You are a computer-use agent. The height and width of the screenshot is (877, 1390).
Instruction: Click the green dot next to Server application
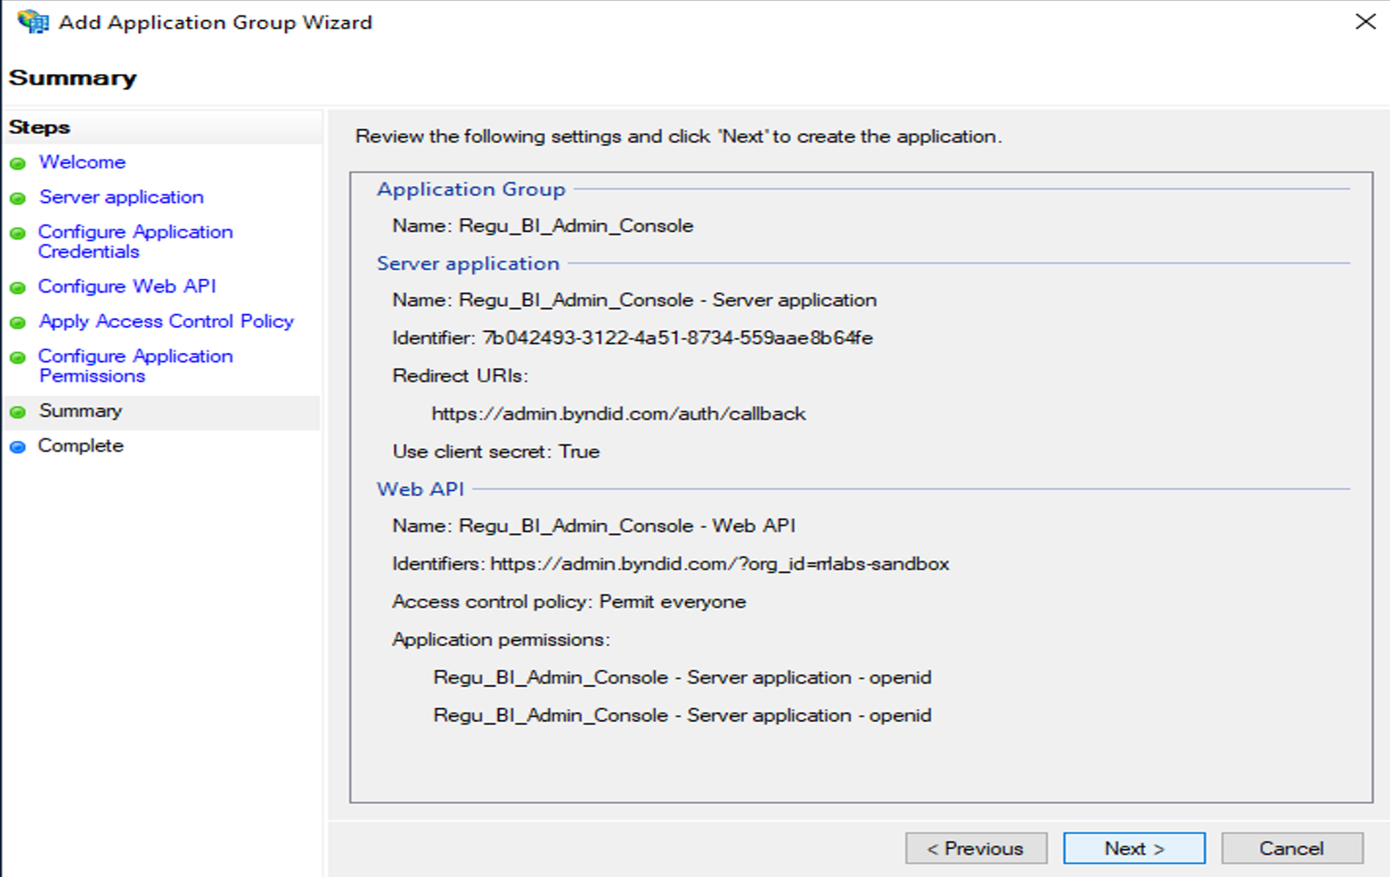tap(17, 198)
